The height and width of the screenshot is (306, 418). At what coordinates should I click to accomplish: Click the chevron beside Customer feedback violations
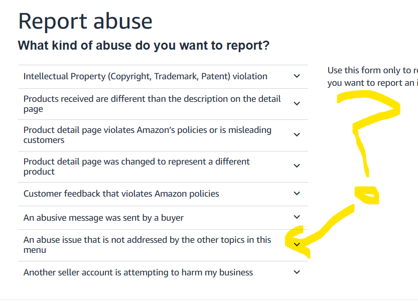[297, 194]
